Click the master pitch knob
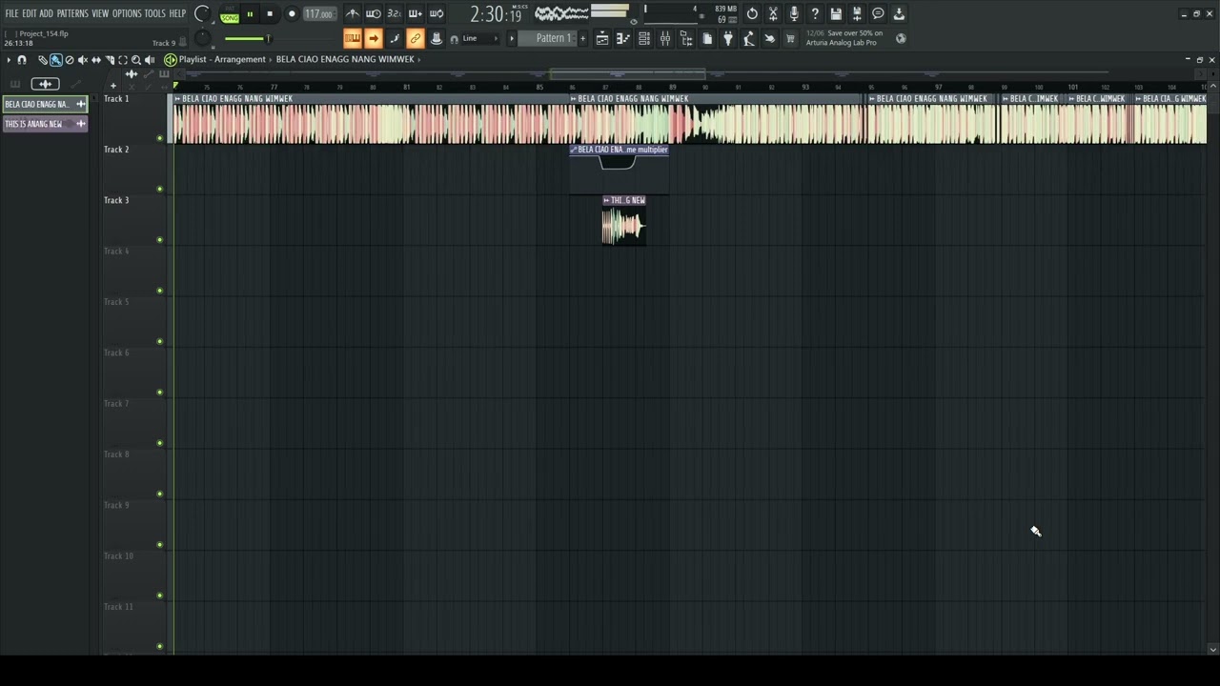Image resolution: width=1220 pixels, height=686 pixels. (202, 38)
